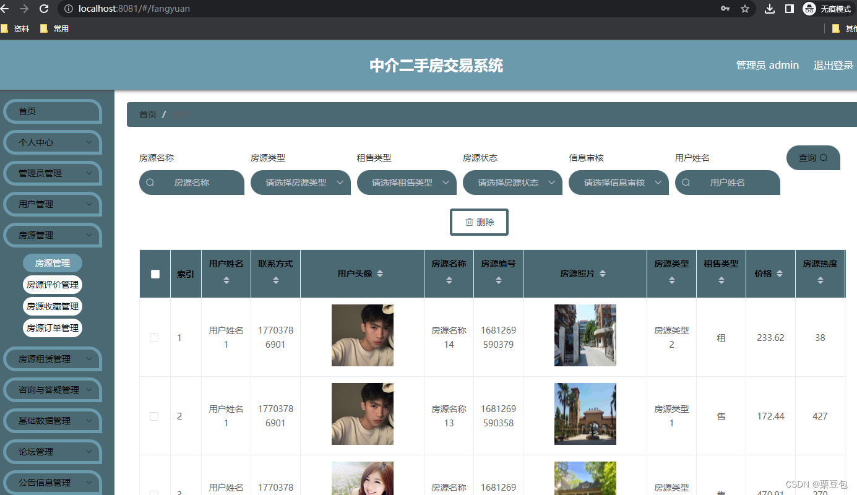
Task: Open the property photo in row 1
Action: 585,335
